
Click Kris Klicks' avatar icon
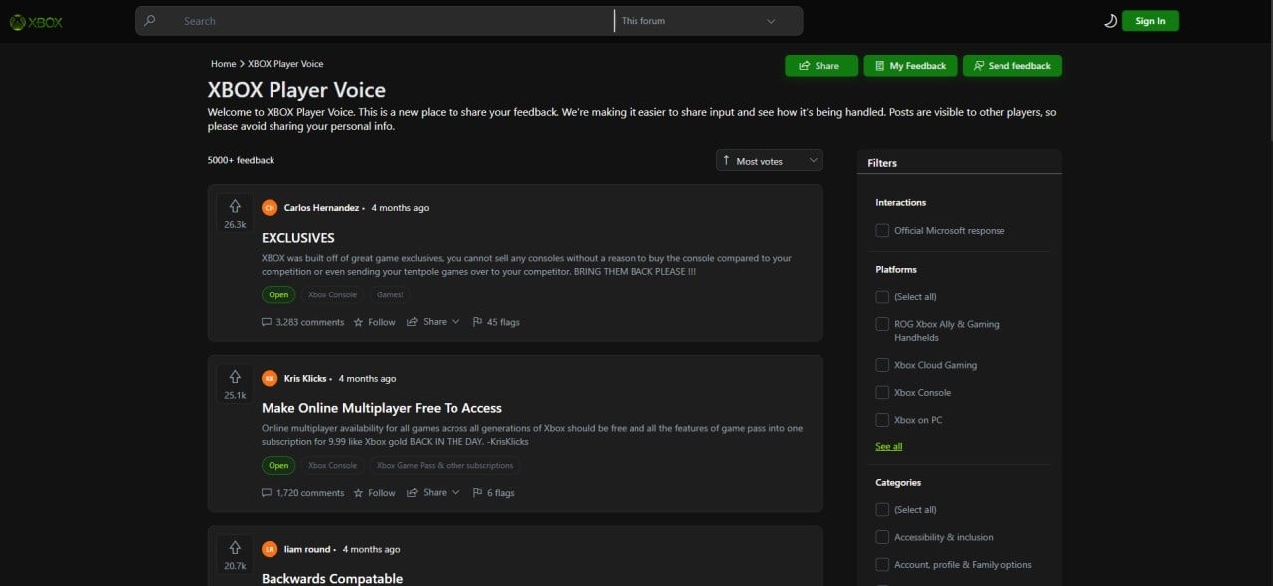click(270, 379)
